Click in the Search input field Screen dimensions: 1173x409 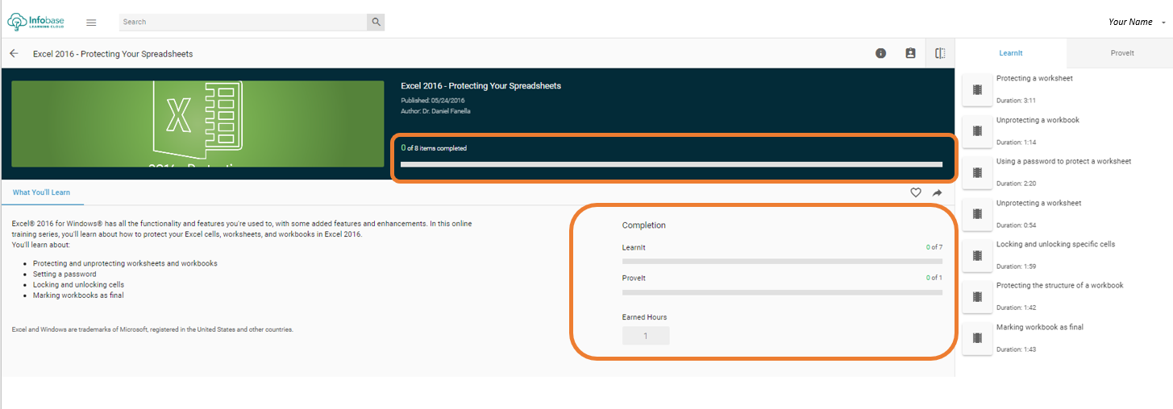point(243,22)
